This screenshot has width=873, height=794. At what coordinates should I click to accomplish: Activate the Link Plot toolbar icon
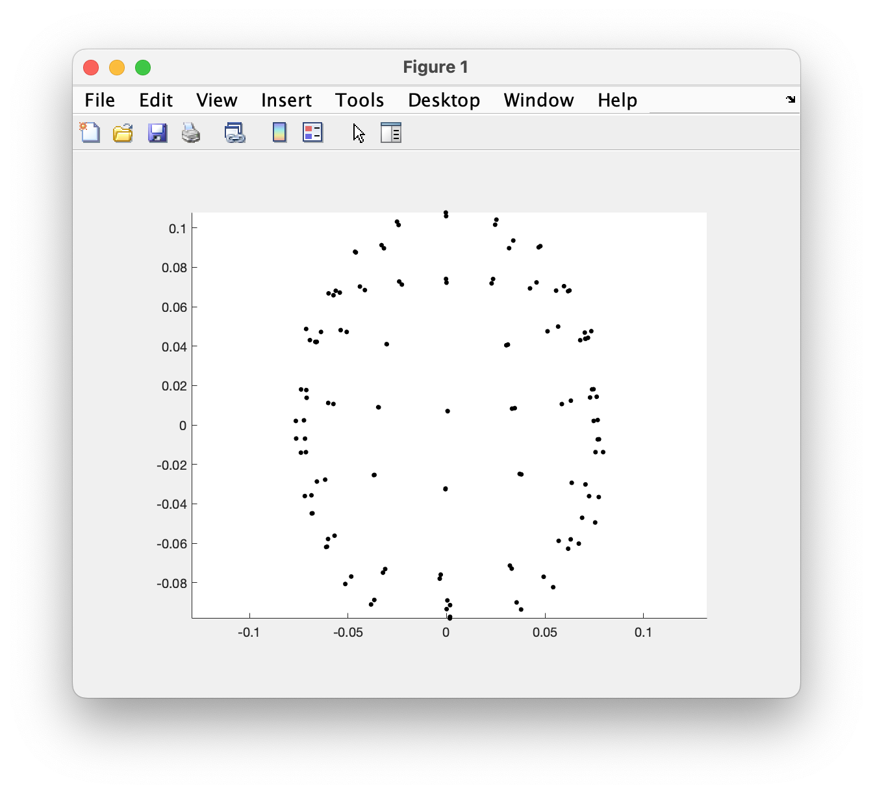point(234,132)
